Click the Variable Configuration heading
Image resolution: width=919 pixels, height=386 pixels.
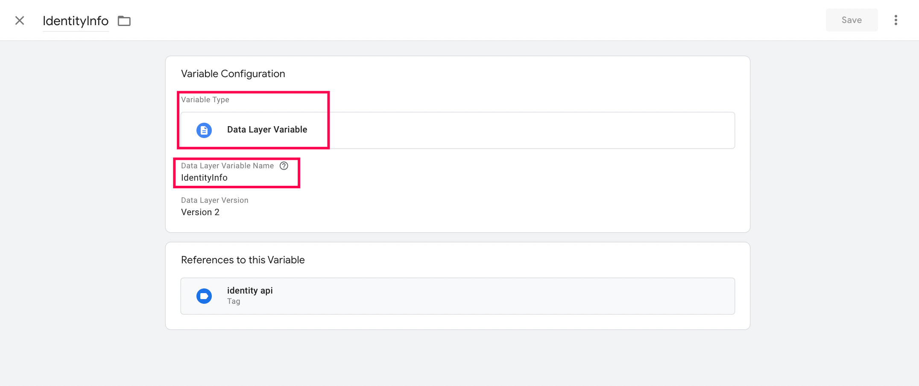pos(233,74)
